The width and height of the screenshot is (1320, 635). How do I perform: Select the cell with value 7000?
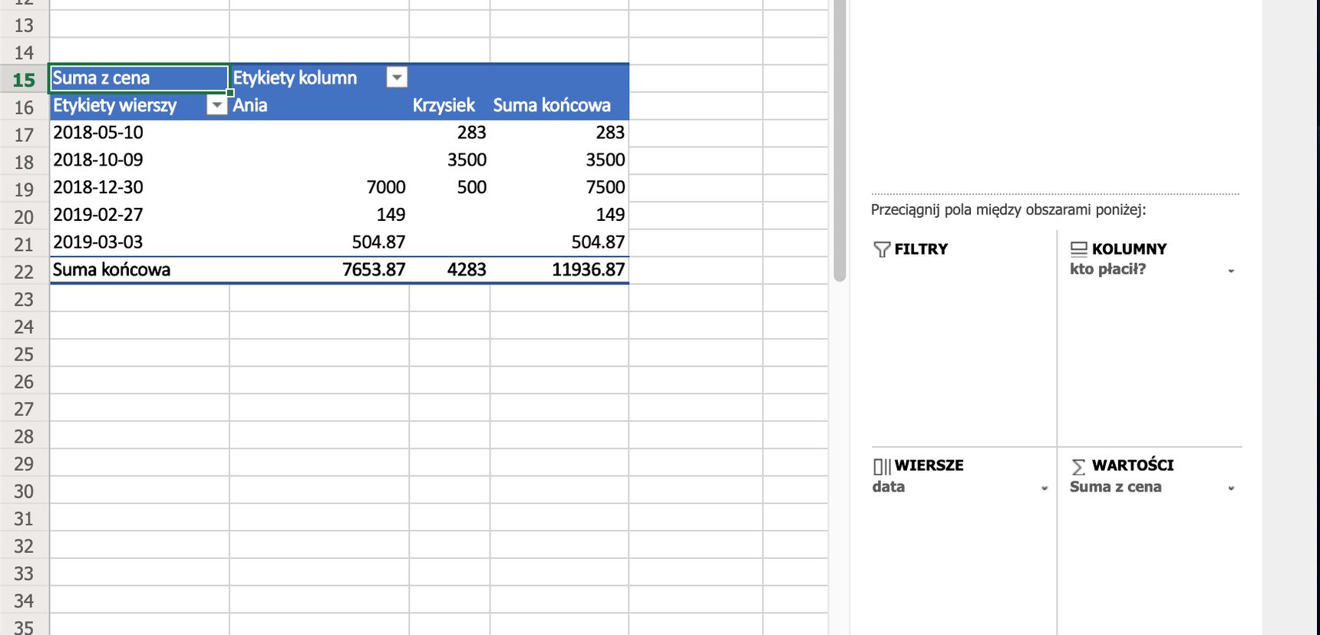tap(319, 188)
